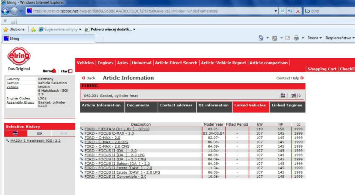The width and height of the screenshot is (355, 195).
Task: Open FORD - FOCUS II Convertible - 2.0 link
Action: point(115,176)
